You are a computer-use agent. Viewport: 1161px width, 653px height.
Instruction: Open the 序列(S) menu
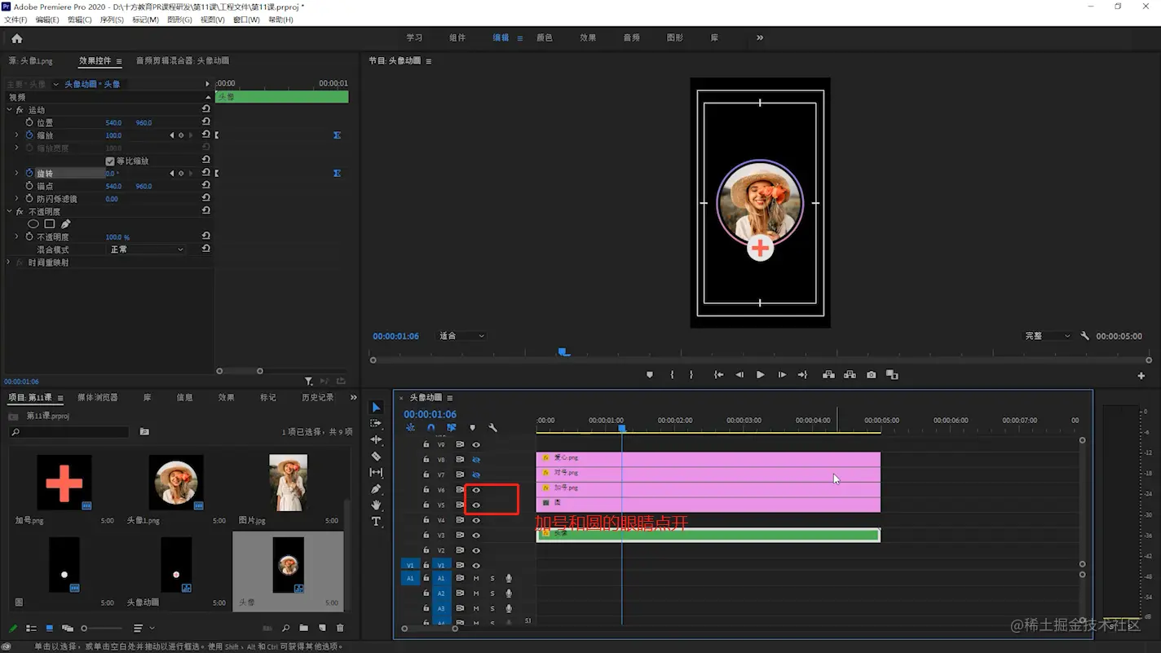coord(112,20)
